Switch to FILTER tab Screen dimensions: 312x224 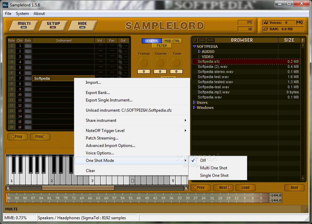coord(162,46)
